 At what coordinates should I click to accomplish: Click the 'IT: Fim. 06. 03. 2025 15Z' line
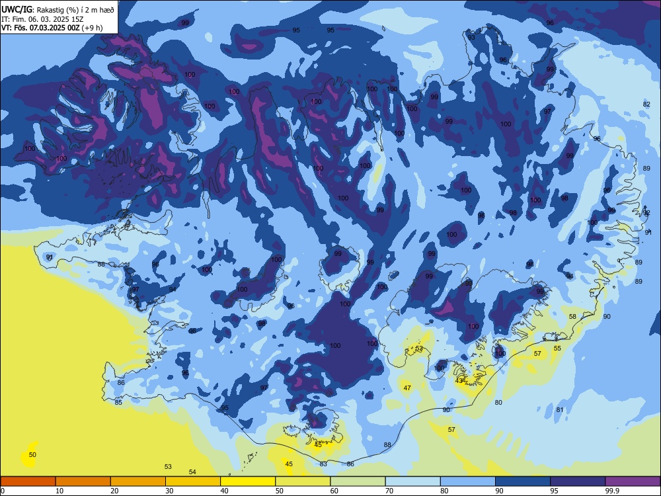pos(42,19)
